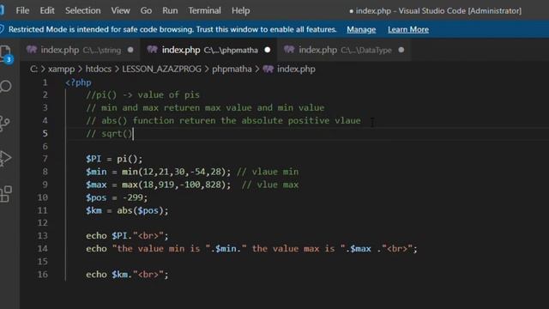Open the File menu
This screenshot has height=309, width=549.
[x=22, y=10]
